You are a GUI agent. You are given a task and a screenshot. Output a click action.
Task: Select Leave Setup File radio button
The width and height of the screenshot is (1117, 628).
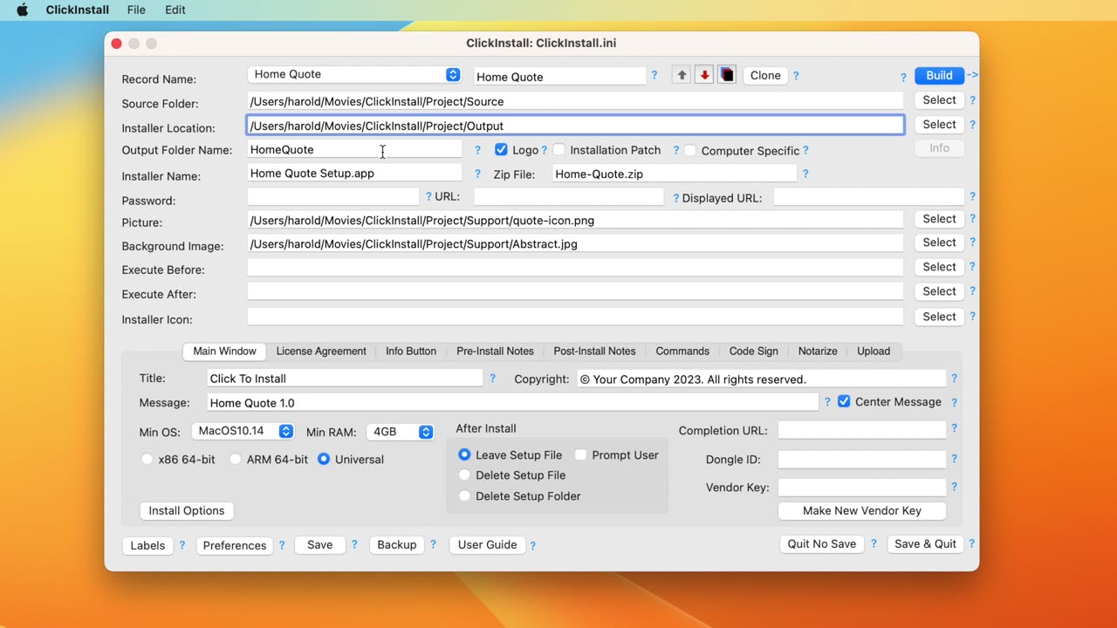tap(464, 454)
